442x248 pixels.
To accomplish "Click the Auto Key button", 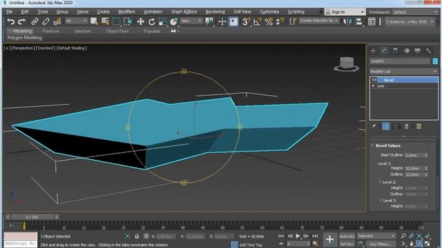I will click(x=347, y=236).
